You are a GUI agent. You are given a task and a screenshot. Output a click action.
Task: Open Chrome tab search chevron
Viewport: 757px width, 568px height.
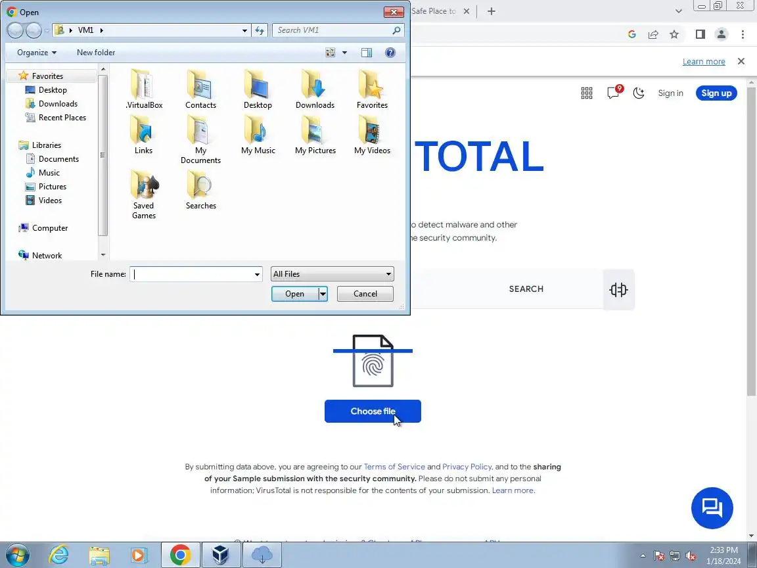point(678,11)
